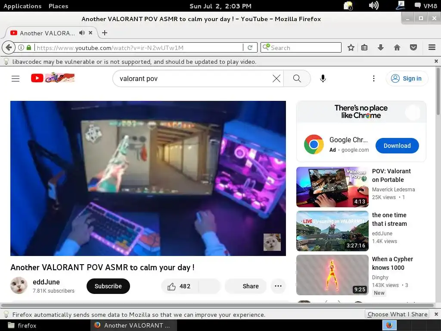Open the Places menu
Screen dimensions: 441x331
(x=58, y=6)
